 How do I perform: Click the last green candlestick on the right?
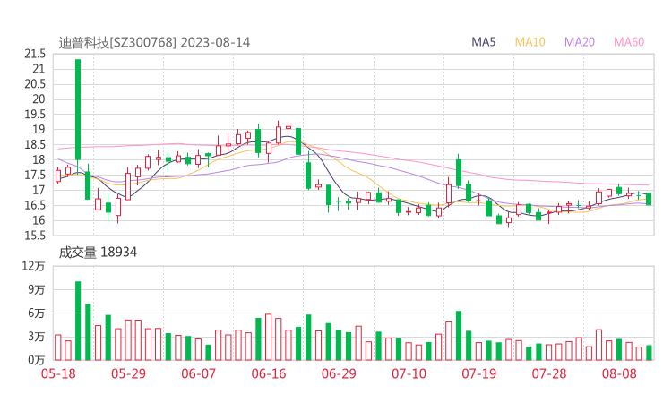649,199
